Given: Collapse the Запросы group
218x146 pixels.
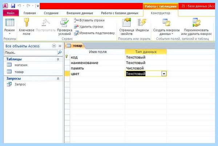Looking at the screenshot, I should [x=58, y=79].
